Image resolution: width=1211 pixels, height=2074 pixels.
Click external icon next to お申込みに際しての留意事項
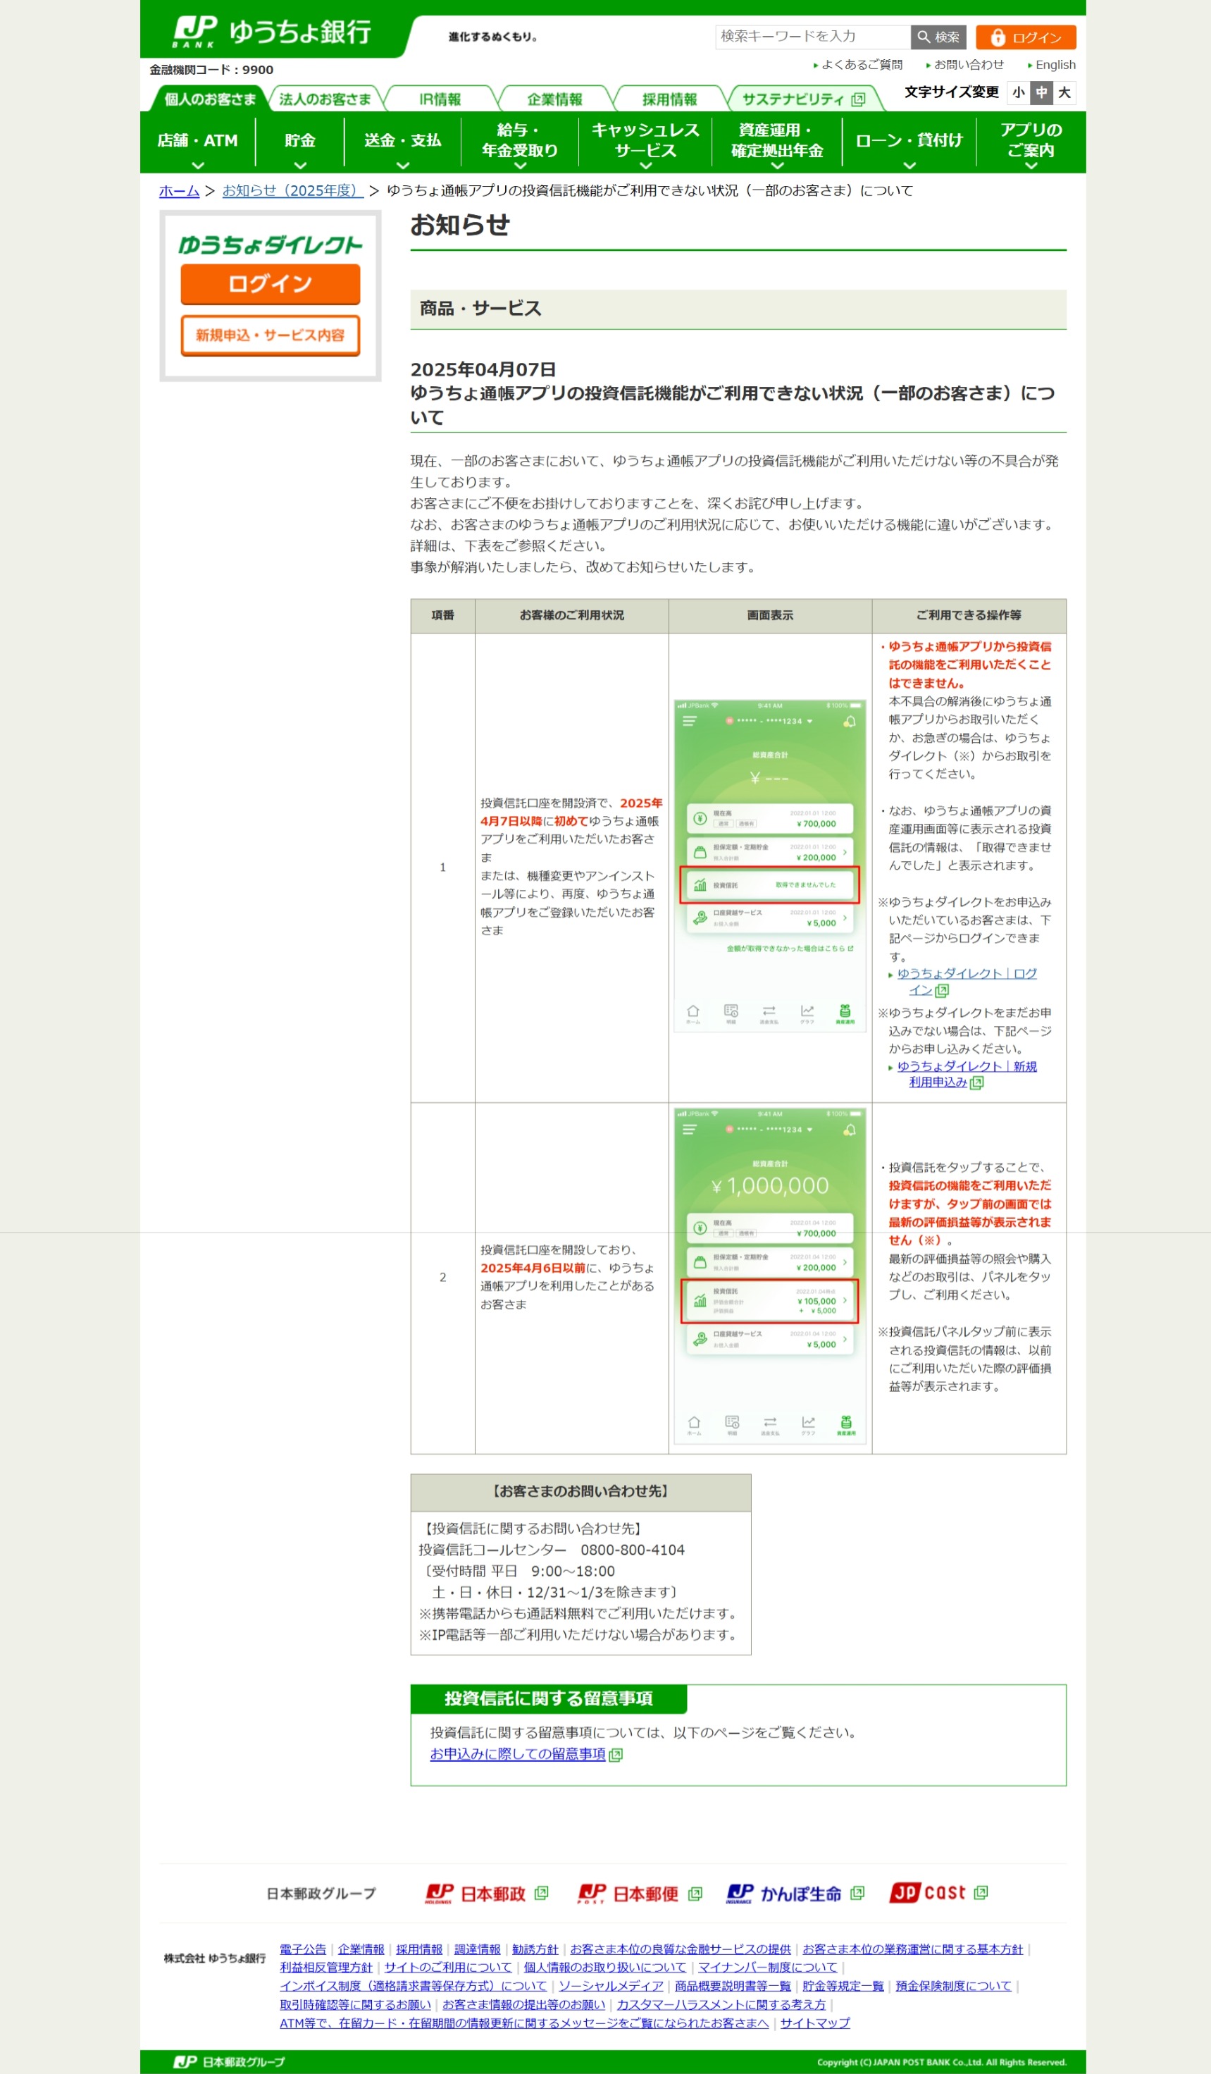click(616, 1755)
